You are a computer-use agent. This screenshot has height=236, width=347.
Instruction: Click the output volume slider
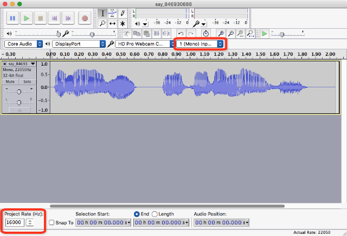coord(37,34)
